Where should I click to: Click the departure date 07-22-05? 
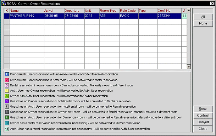[74, 16]
